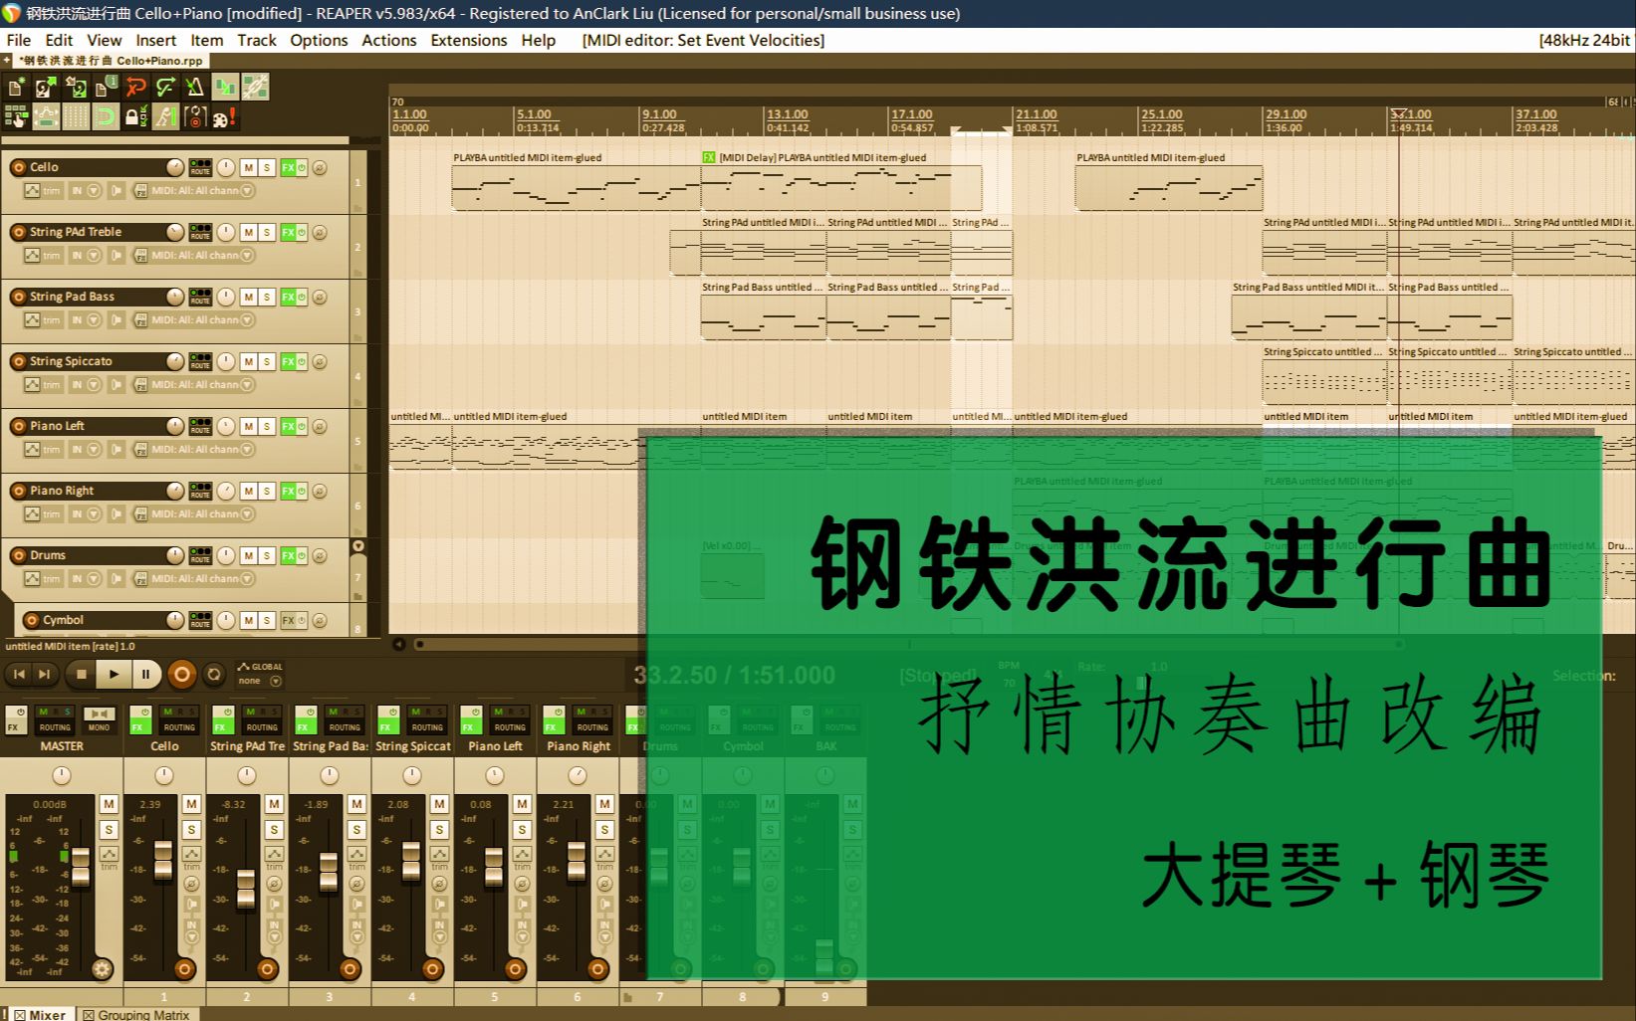The image size is (1636, 1021).
Task: Click the person-pushing toolbar icon
Action: [165, 116]
